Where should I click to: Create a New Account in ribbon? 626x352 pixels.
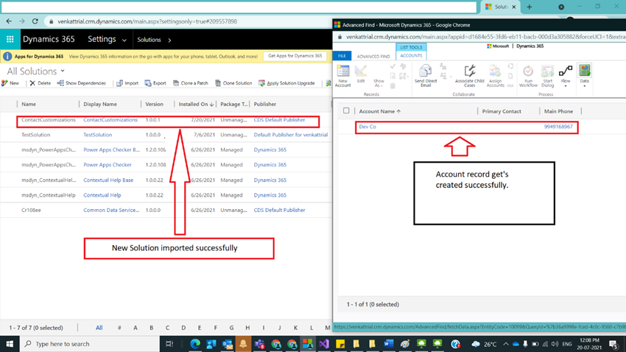tap(343, 76)
